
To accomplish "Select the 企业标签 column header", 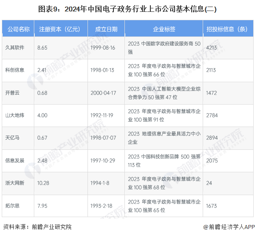I will [164, 29].
